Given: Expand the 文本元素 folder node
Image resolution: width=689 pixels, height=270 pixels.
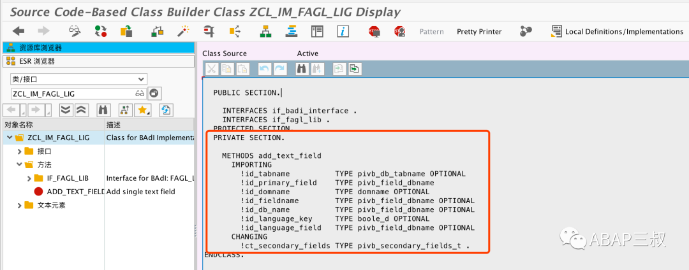Looking at the screenshot, I should (x=19, y=205).
